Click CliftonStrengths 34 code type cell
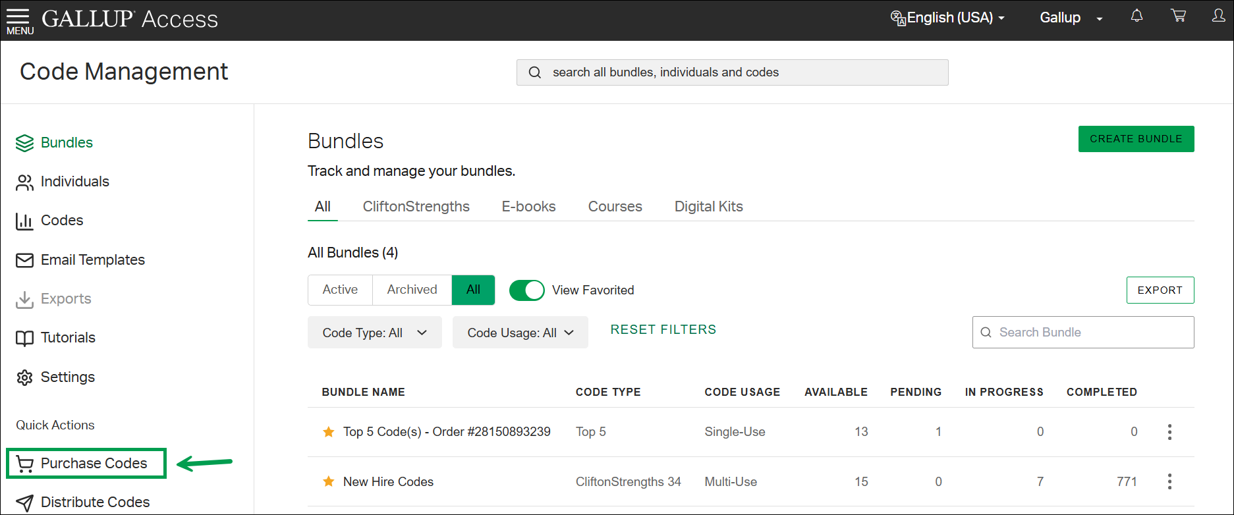 click(629, 482)
